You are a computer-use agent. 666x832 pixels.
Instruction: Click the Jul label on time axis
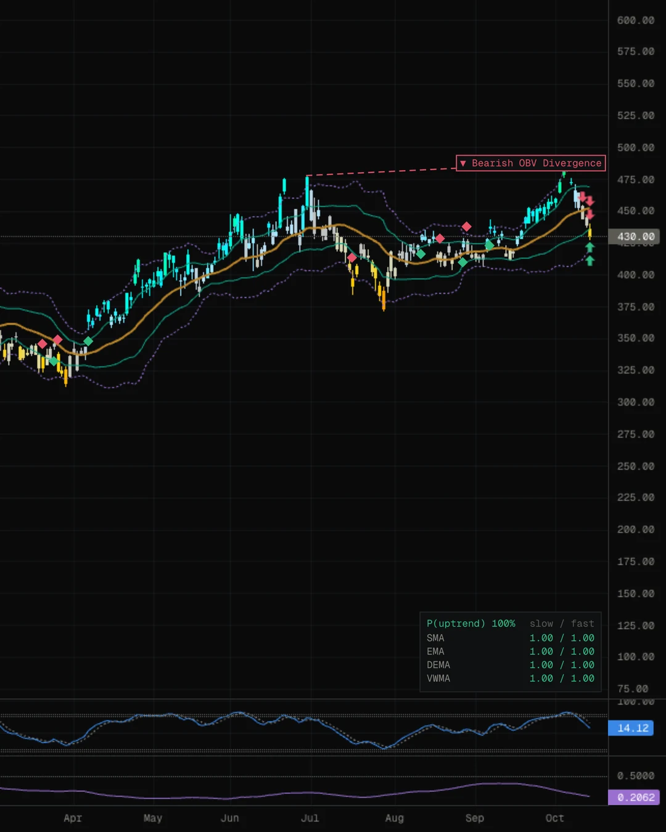pyautogui.click(x=310, y=818)
